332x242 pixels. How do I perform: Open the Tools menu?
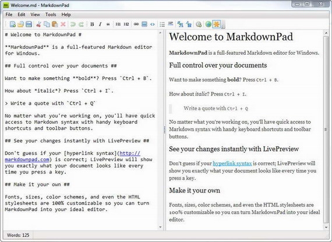51,15
